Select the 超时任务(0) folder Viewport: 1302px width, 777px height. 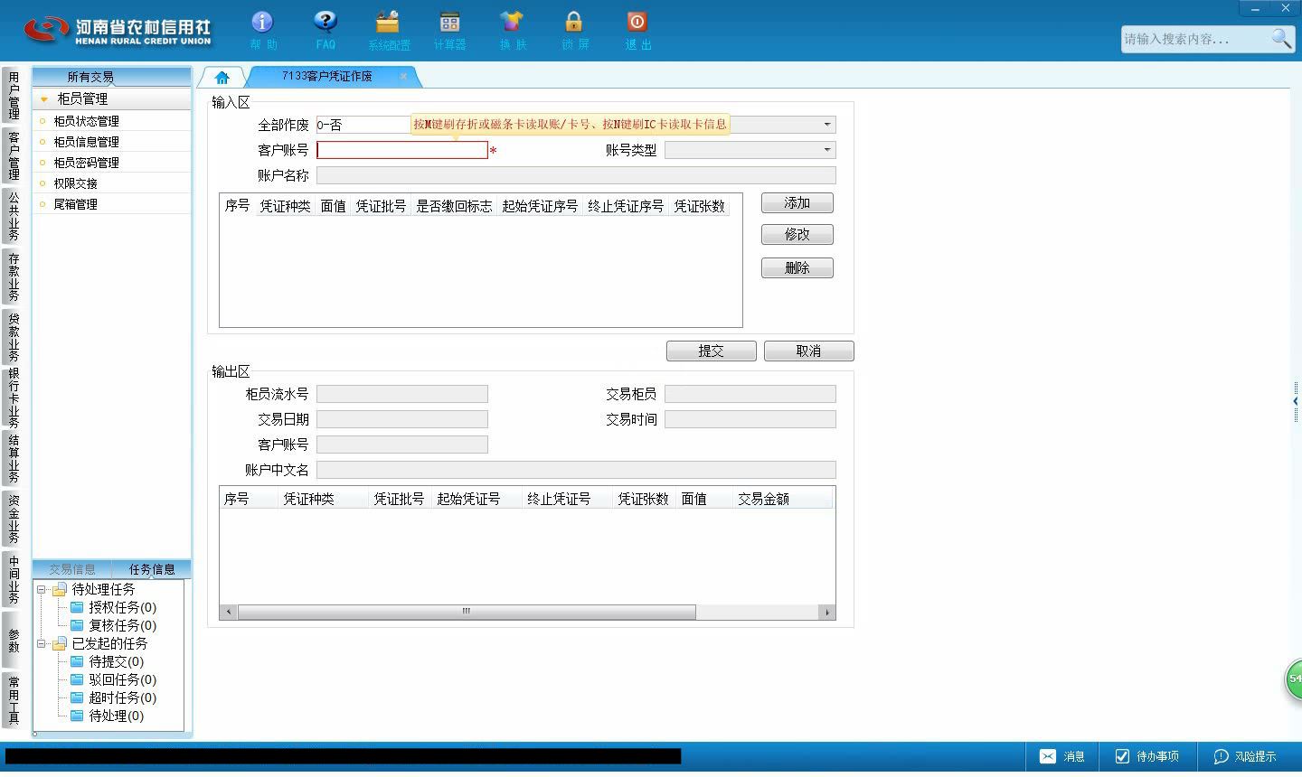pos(113,698)
